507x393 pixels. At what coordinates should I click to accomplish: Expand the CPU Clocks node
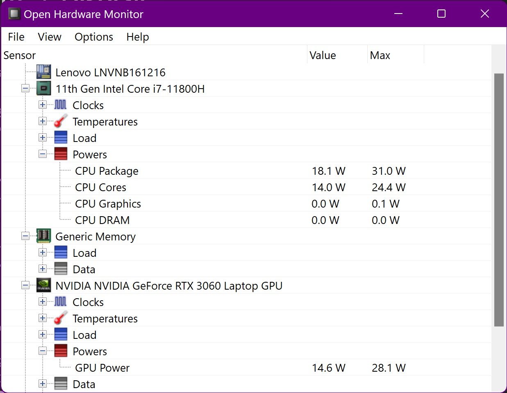coord(43,105)
